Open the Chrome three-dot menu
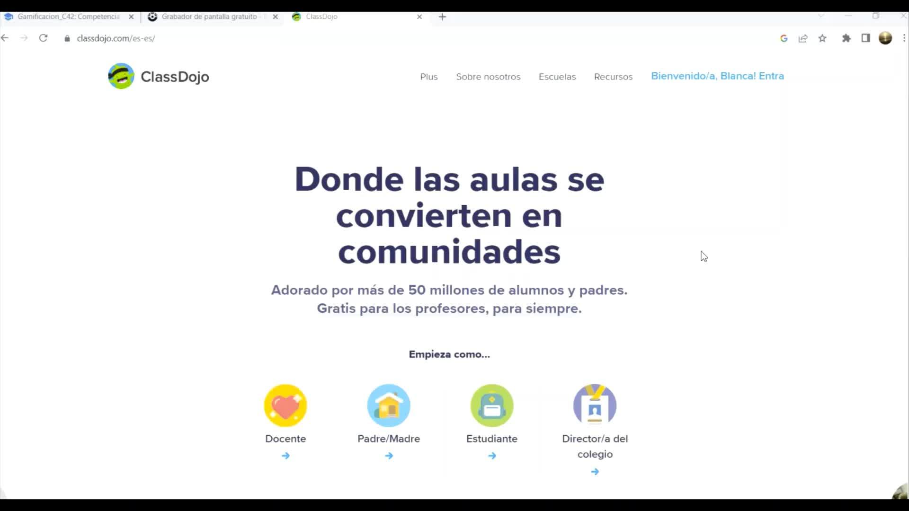Viewport: 909px width, 511px height. click(904, 38)
